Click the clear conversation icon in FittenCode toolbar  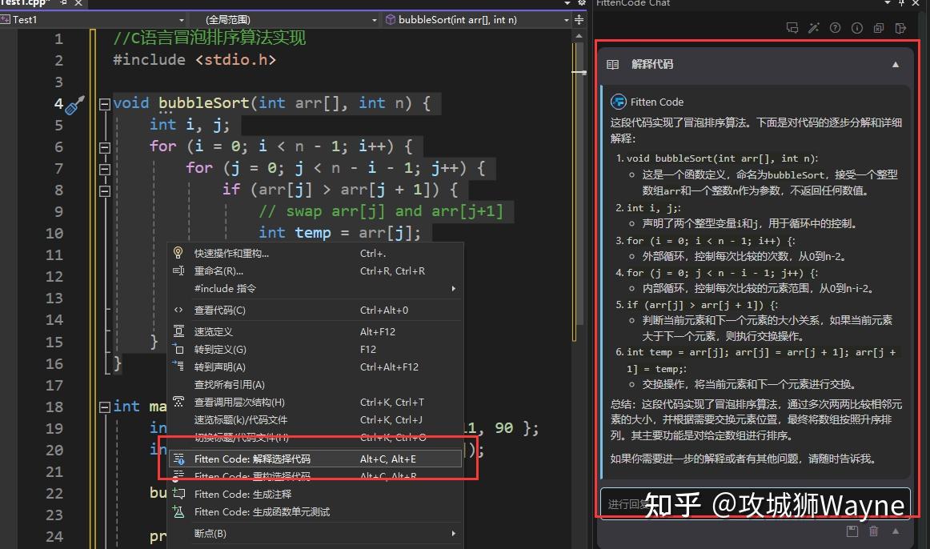coord(877,27)
